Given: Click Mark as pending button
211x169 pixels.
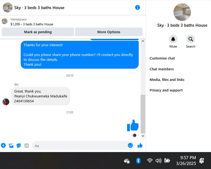Looking at the screenshot, I should 38,32.
